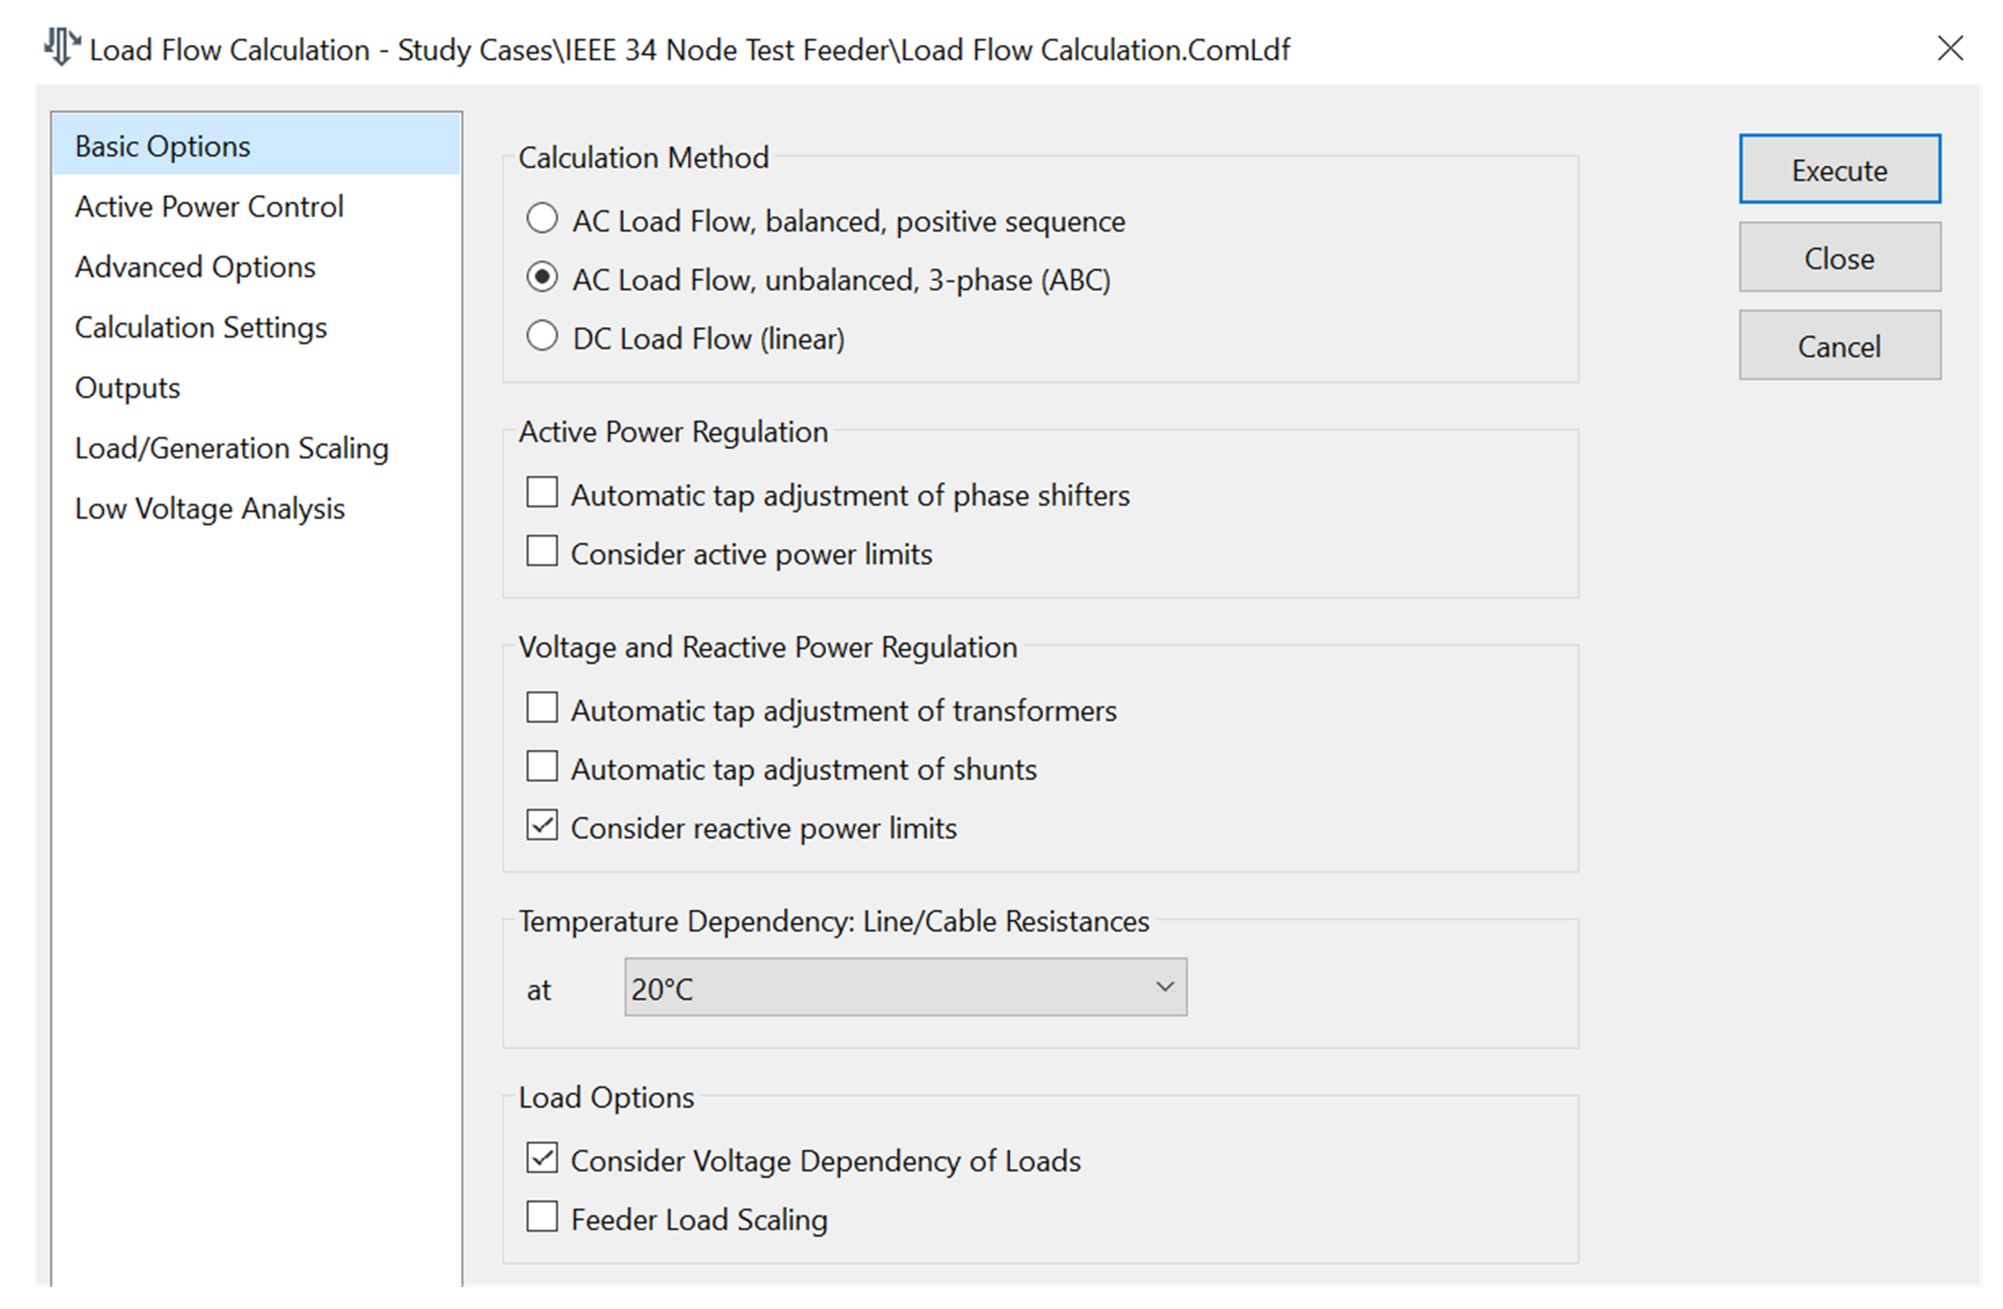
Task: Switch to Advanced Options page
Action: pos(195,268)
